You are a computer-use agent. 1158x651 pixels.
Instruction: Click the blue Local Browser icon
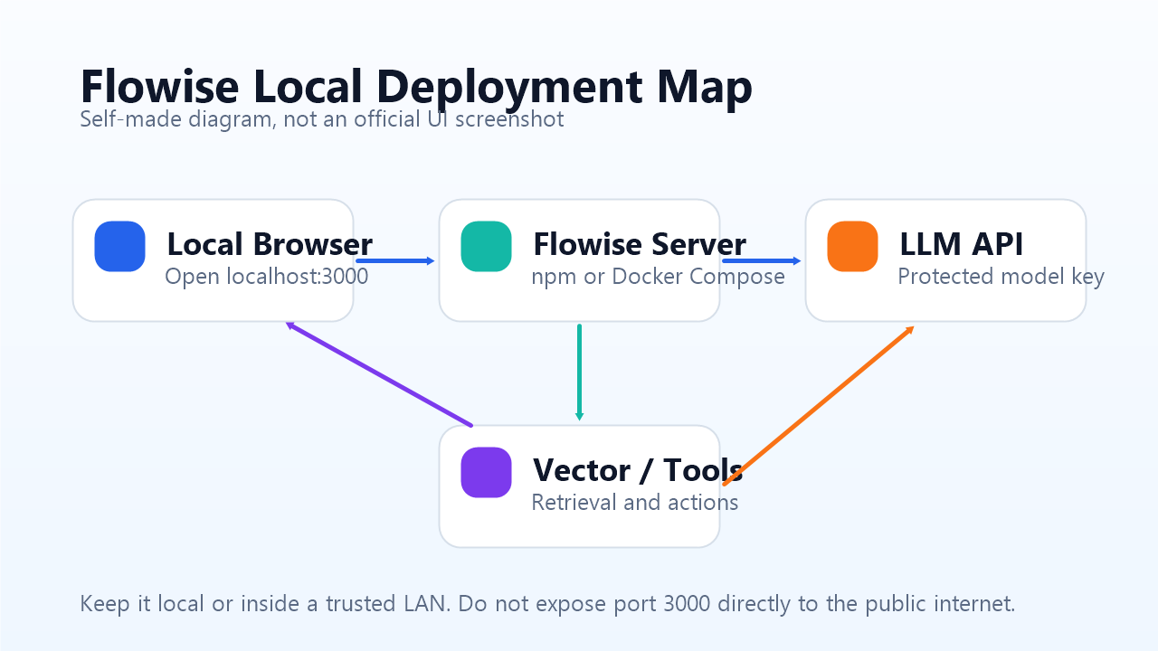(120, 246)
